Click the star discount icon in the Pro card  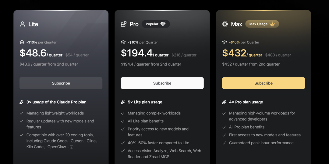(123, 42)
